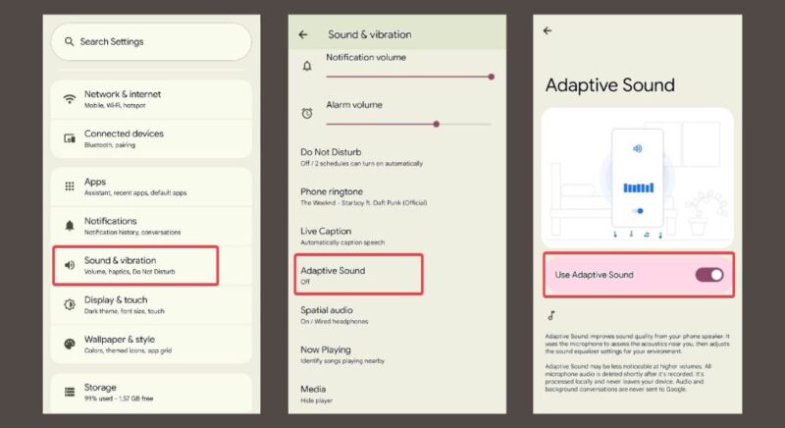Open Apps settings
Image resolution: width=785 pixels, height=428 pixels.
pyautogui.click(x=151, y=187)
